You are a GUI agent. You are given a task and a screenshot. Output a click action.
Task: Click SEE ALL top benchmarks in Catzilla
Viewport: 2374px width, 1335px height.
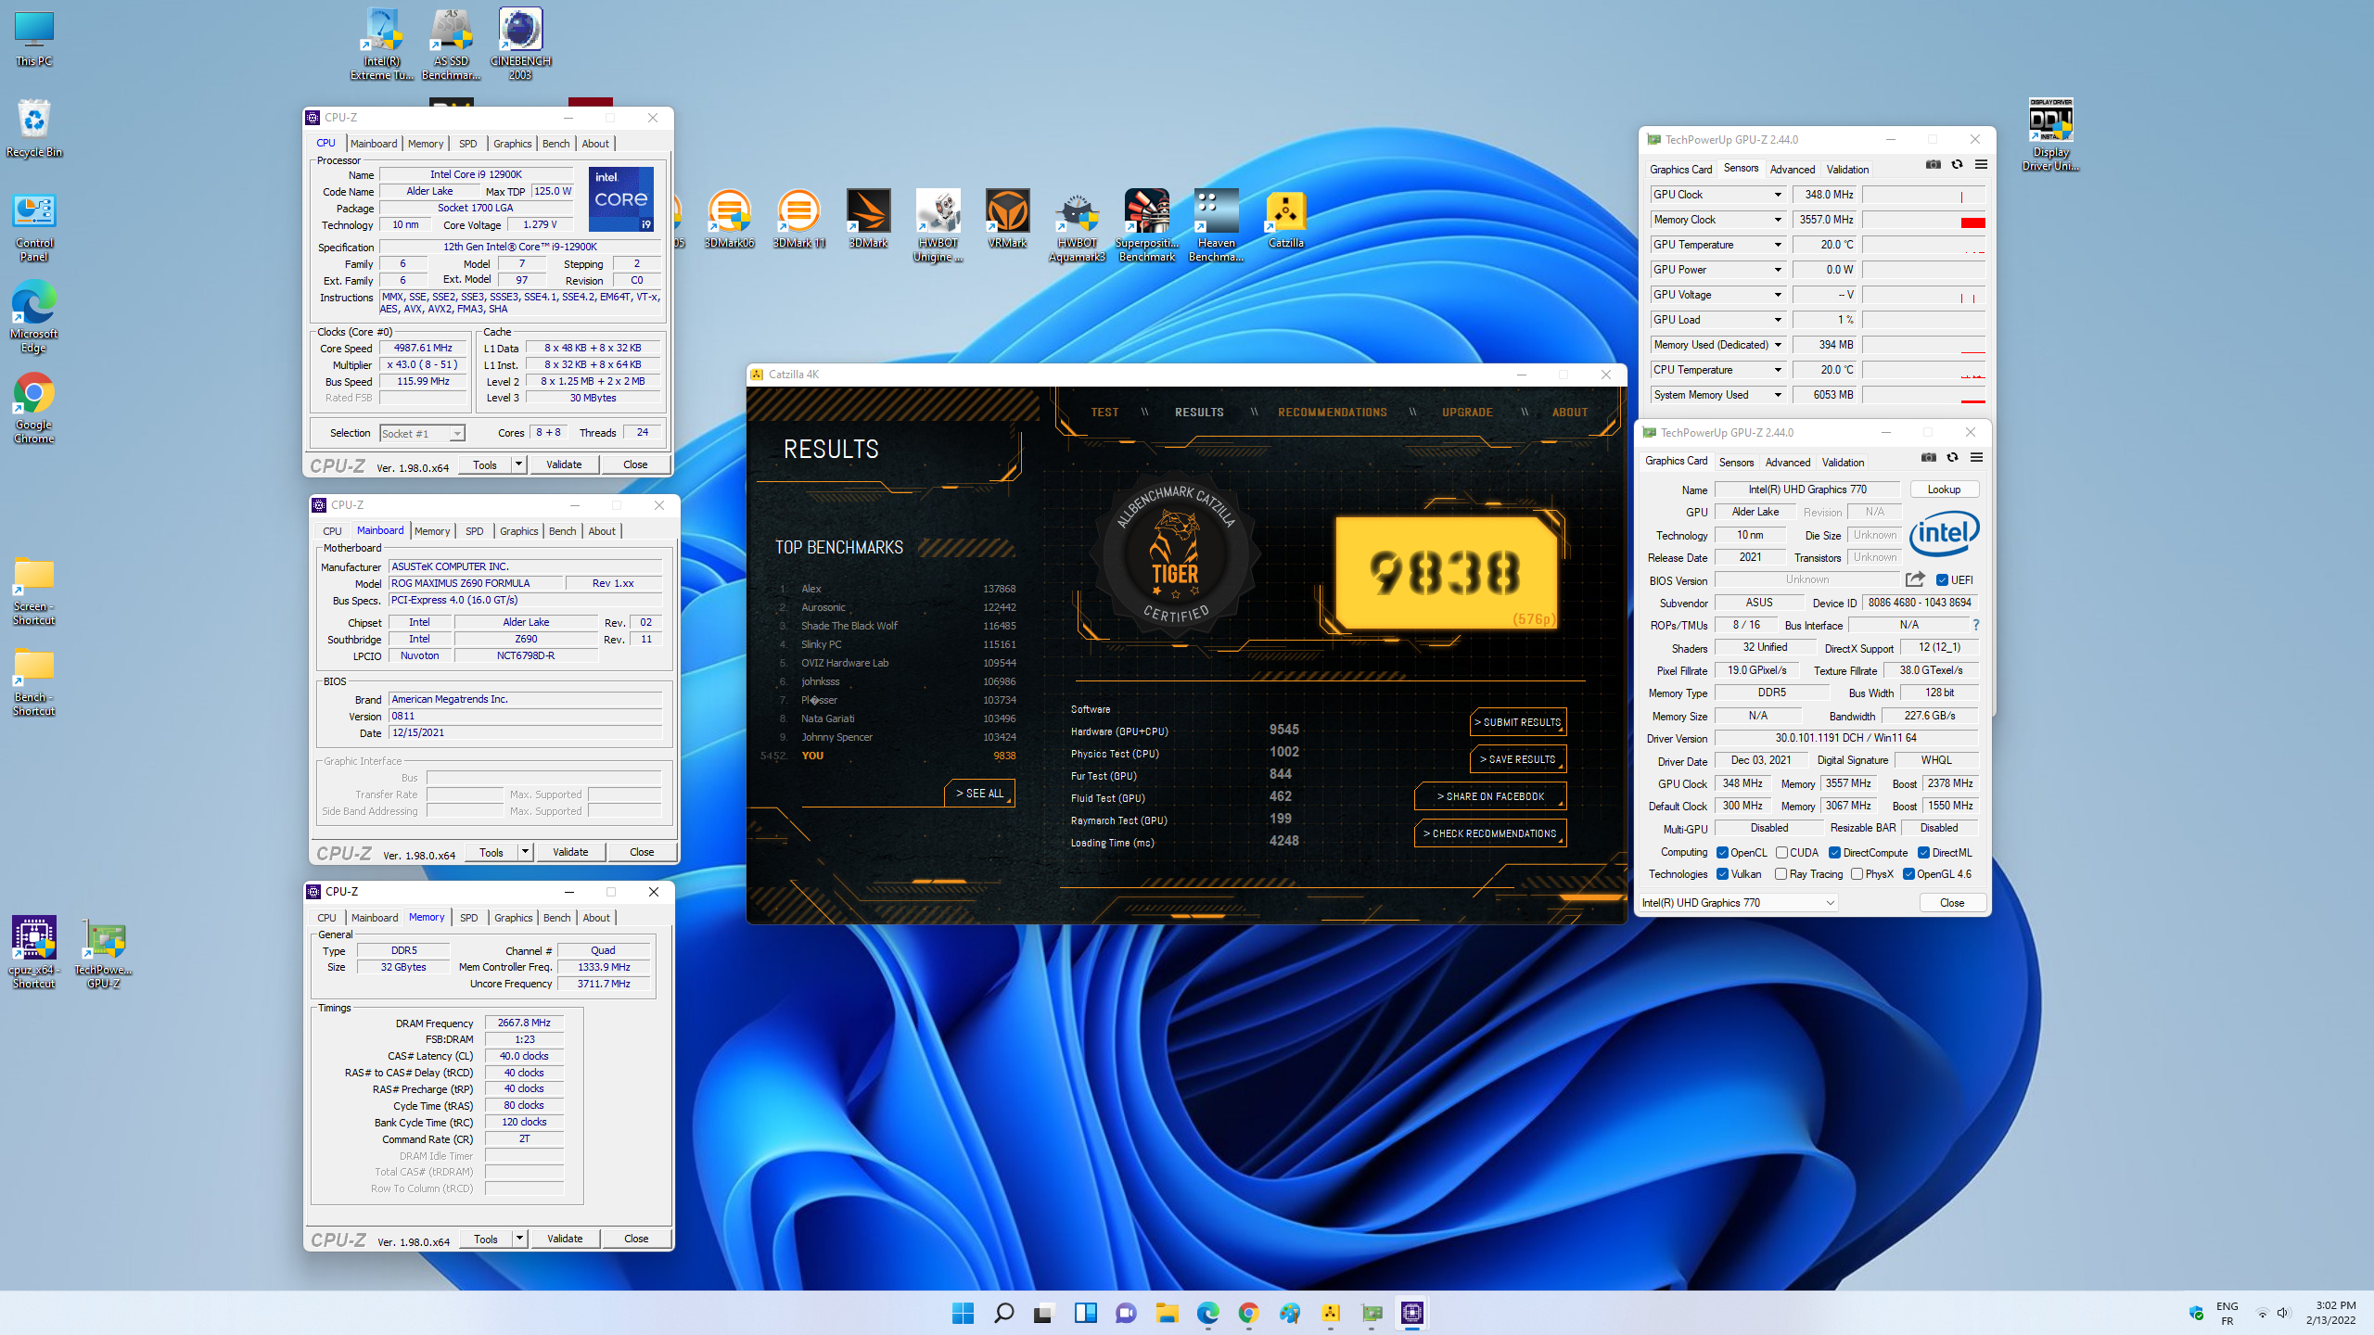click(979, 794)
